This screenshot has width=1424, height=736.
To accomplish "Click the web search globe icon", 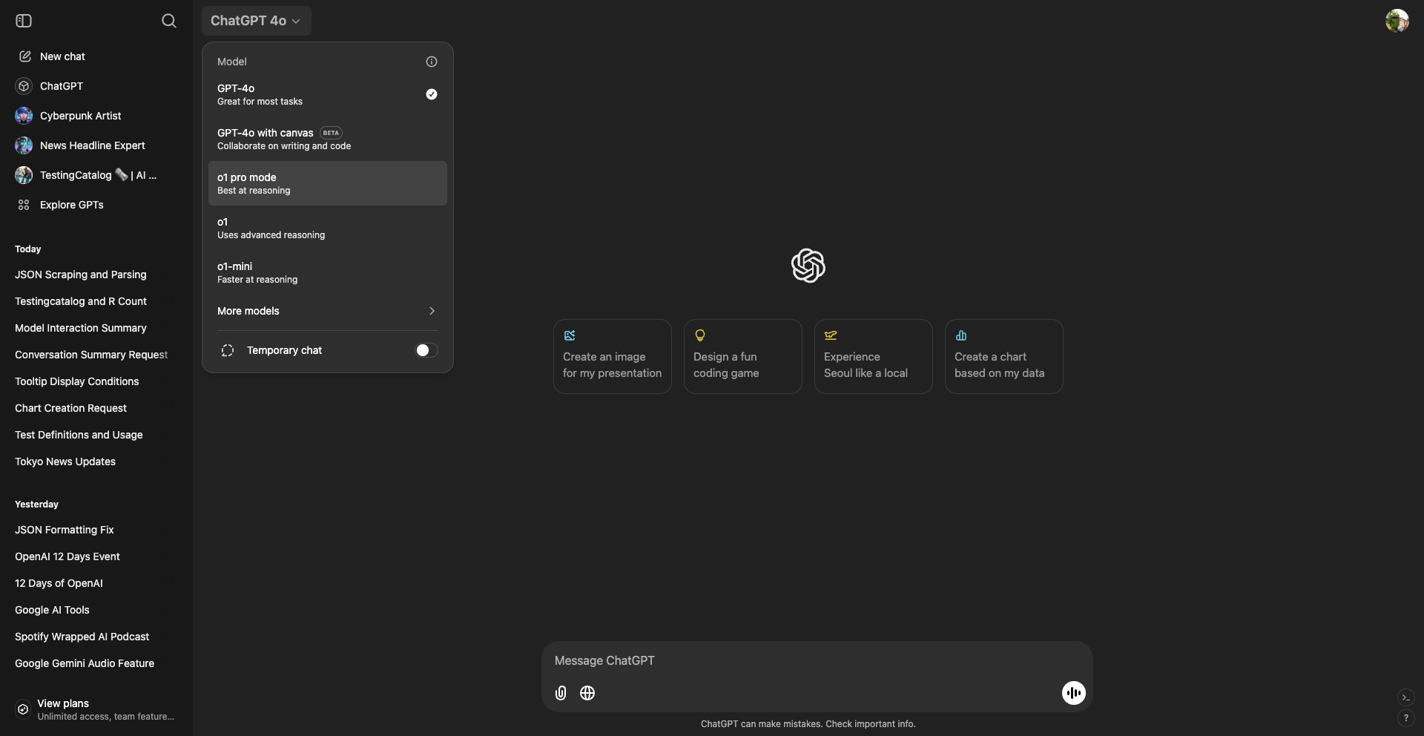I will point(587,693).
